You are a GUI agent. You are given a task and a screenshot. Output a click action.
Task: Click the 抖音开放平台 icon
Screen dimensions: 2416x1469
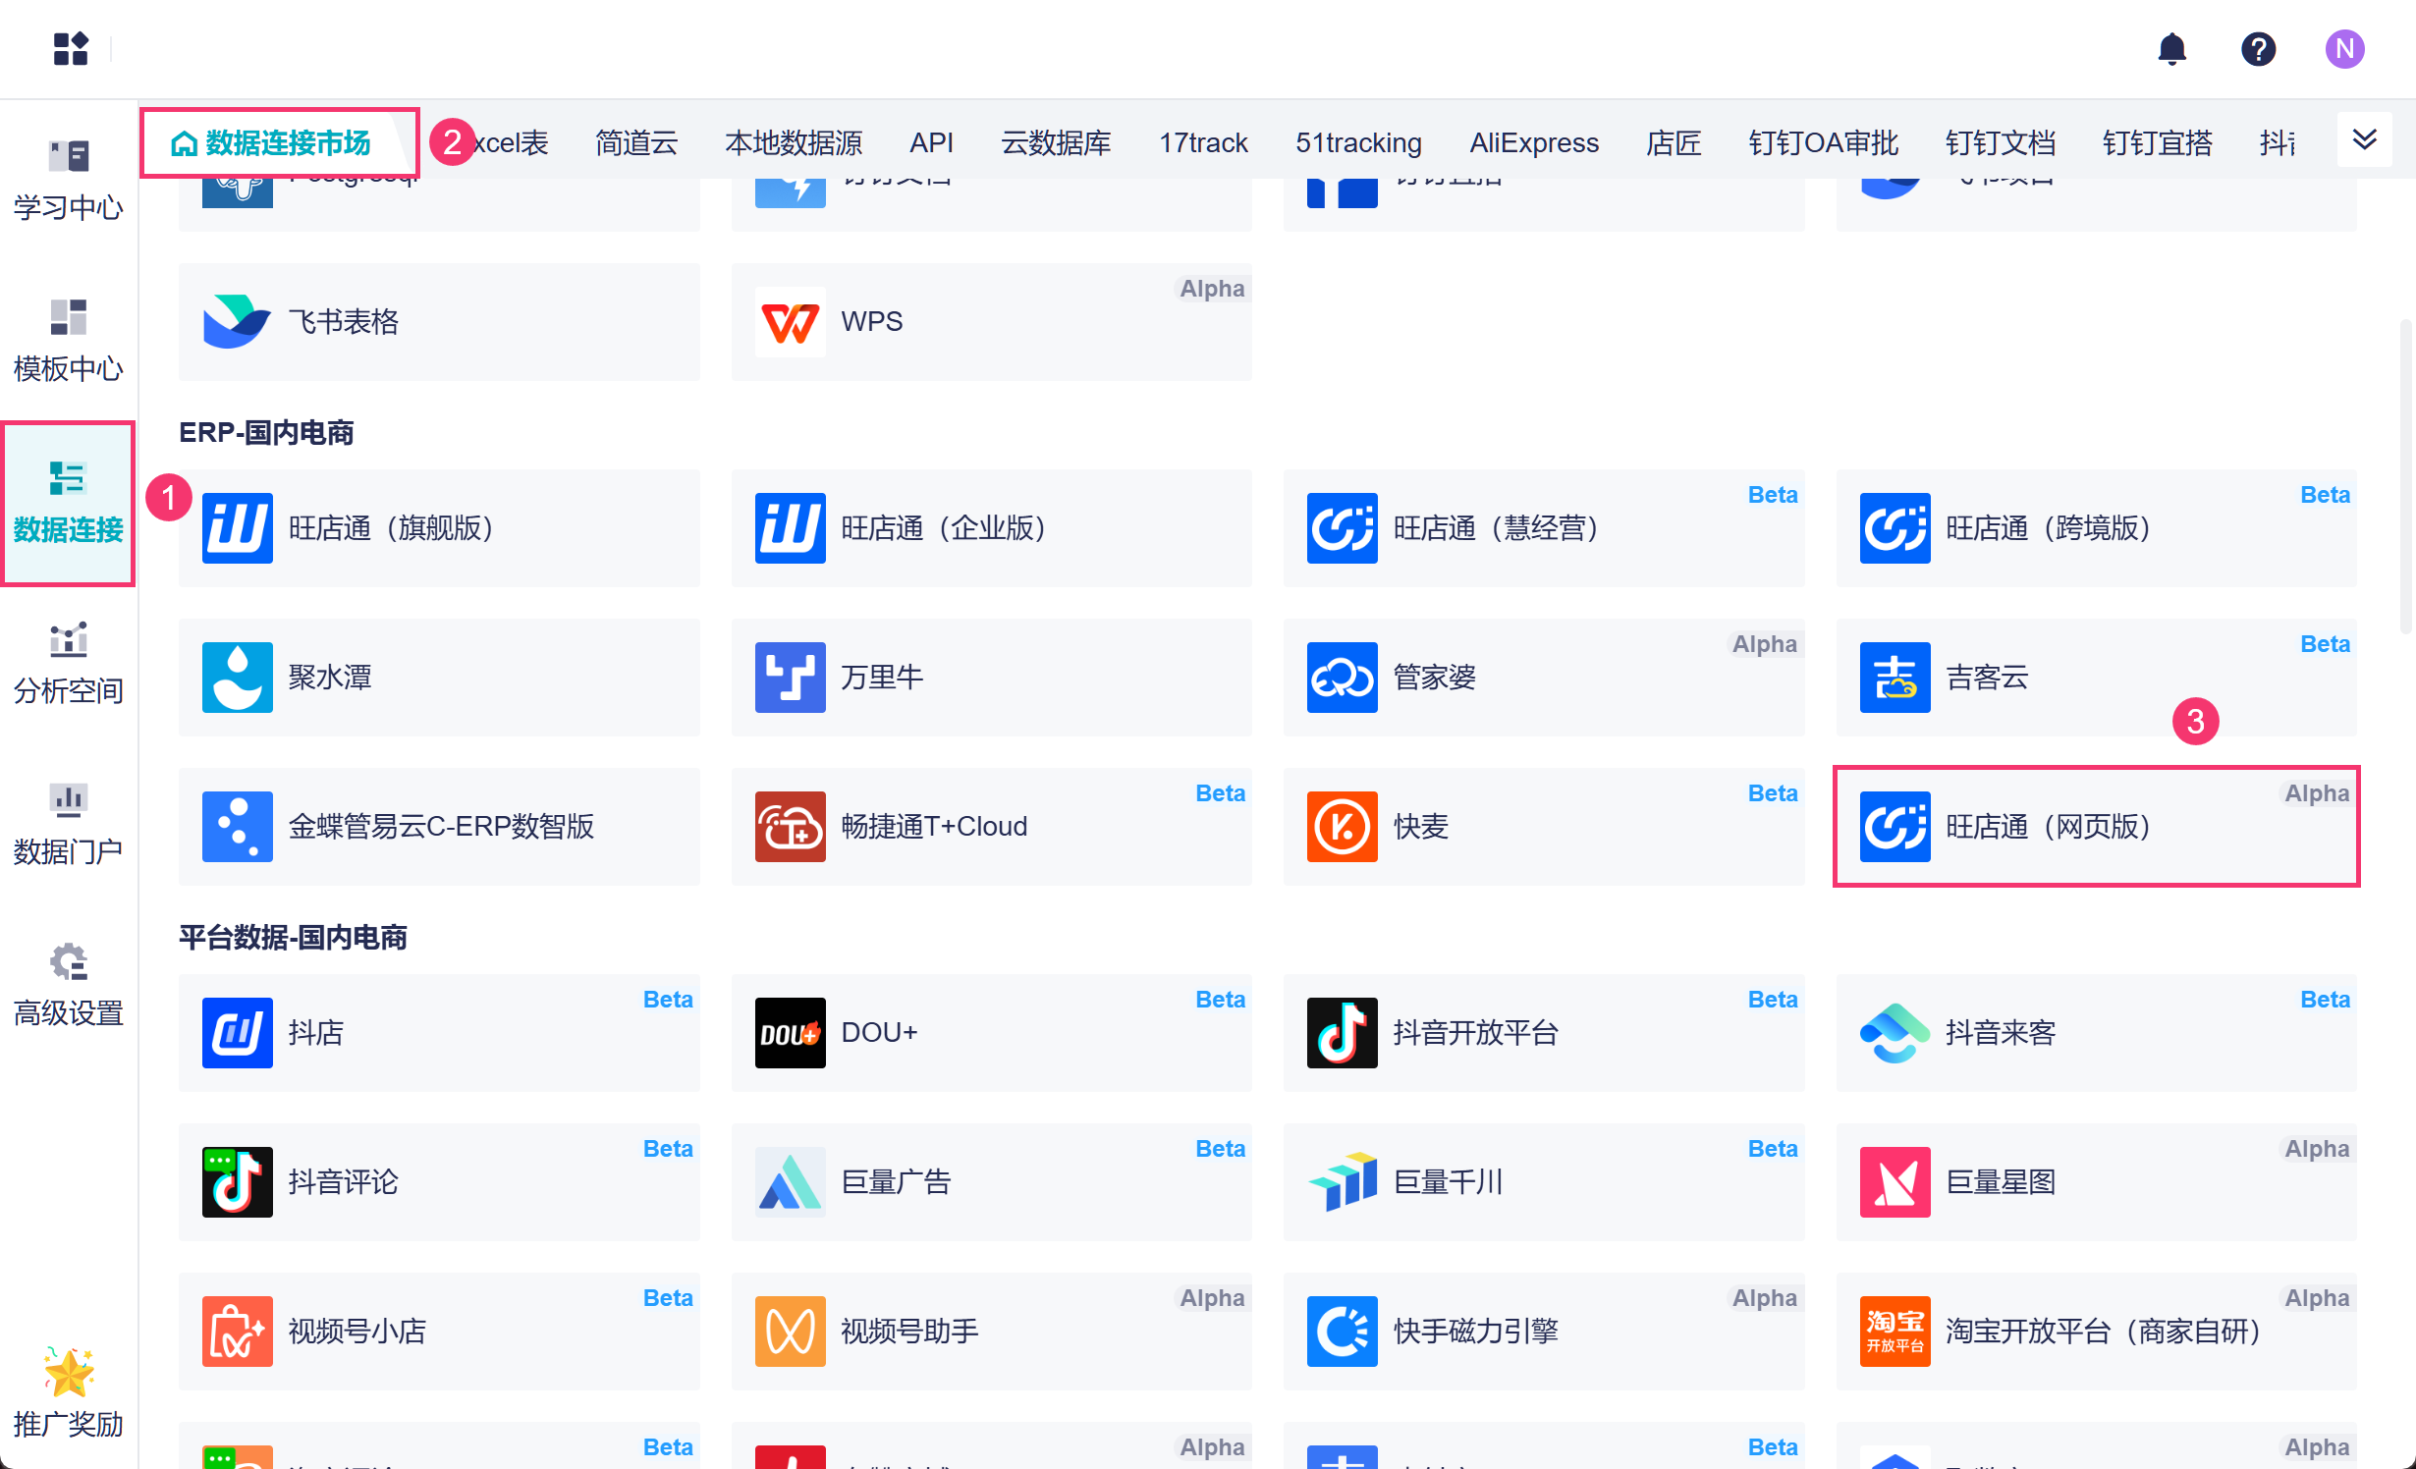pos(1342,1033)
